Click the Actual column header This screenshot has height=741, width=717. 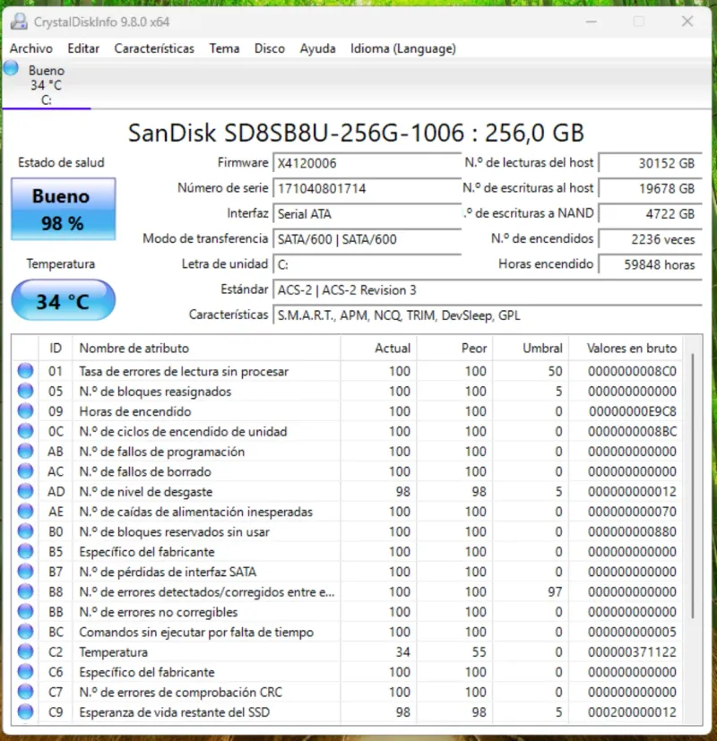coord(378,349)
